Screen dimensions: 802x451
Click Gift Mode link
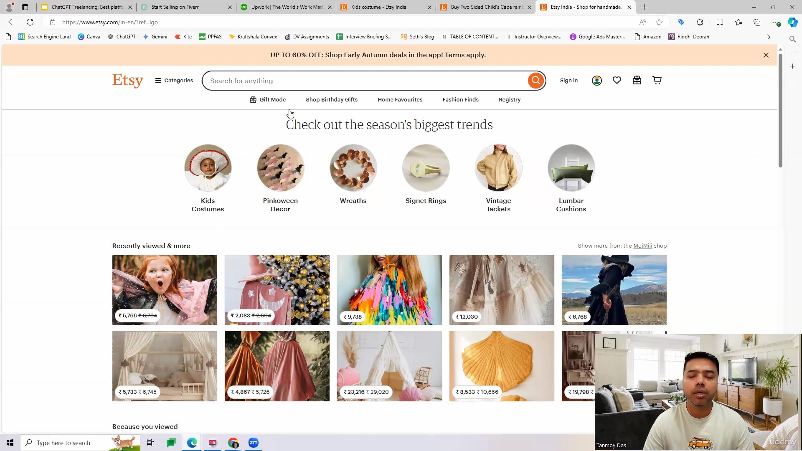[x=268, y=100]
